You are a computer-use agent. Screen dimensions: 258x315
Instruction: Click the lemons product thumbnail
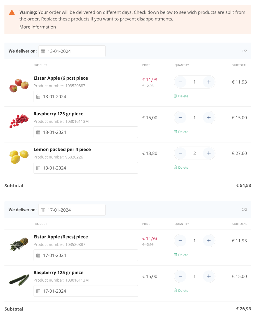coord(19,157)
